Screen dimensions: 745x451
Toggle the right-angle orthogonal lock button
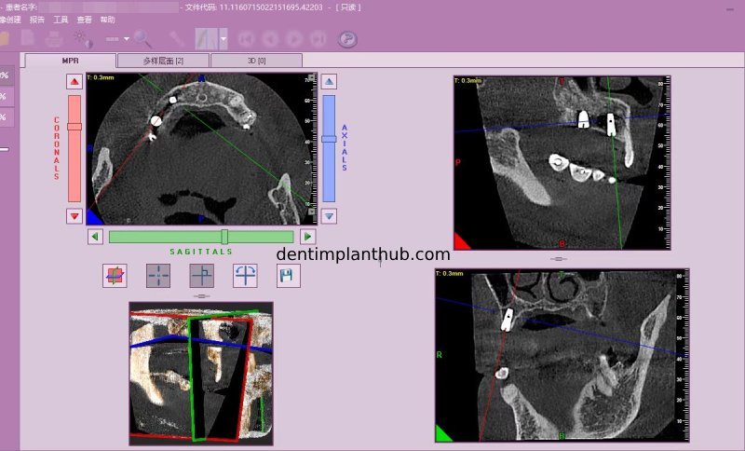point(201,276)
